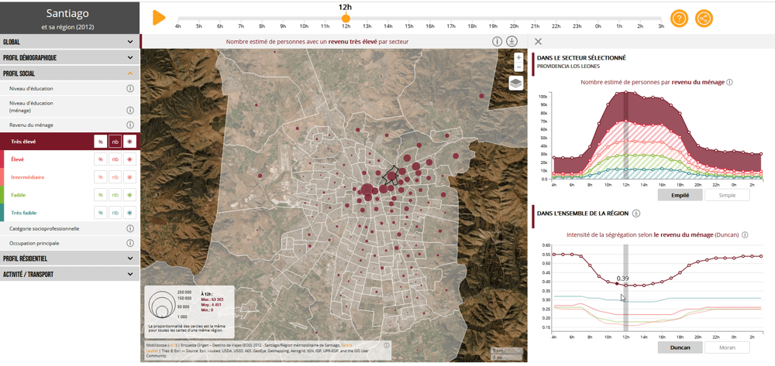Enable flow mode for Très faible income

pyautogui.click(x=129, y=213)
